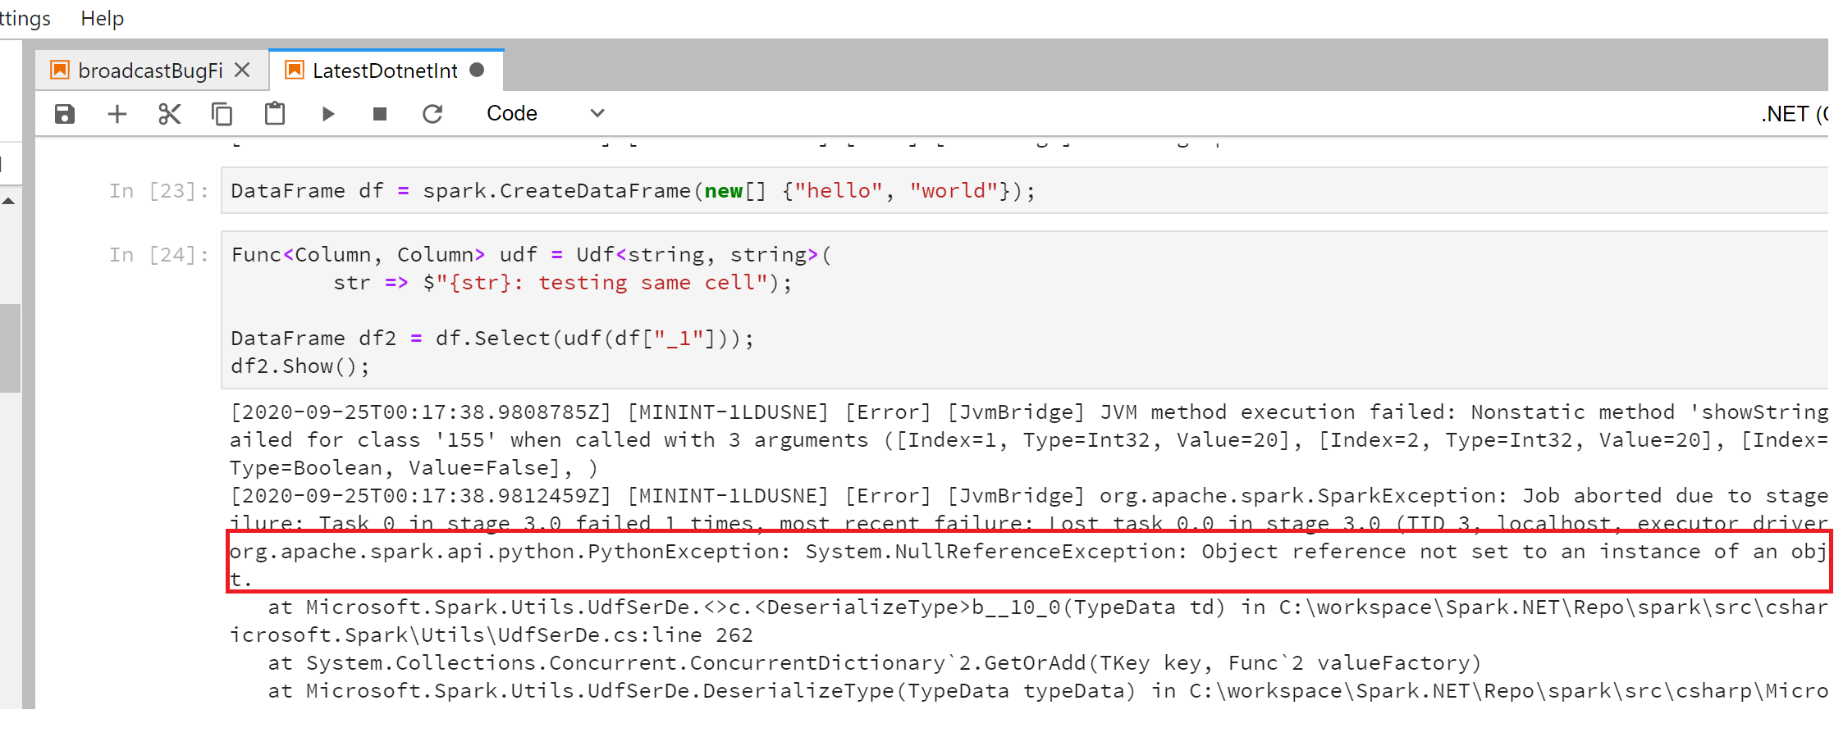
Task: Run the selected cell with the play icon
Action: [x=327, y=114]
